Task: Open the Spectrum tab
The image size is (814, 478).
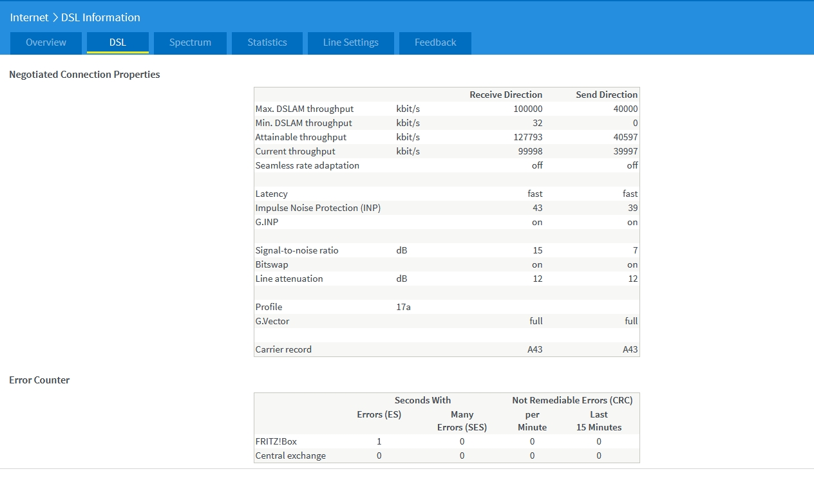Action: pos(190,42)
